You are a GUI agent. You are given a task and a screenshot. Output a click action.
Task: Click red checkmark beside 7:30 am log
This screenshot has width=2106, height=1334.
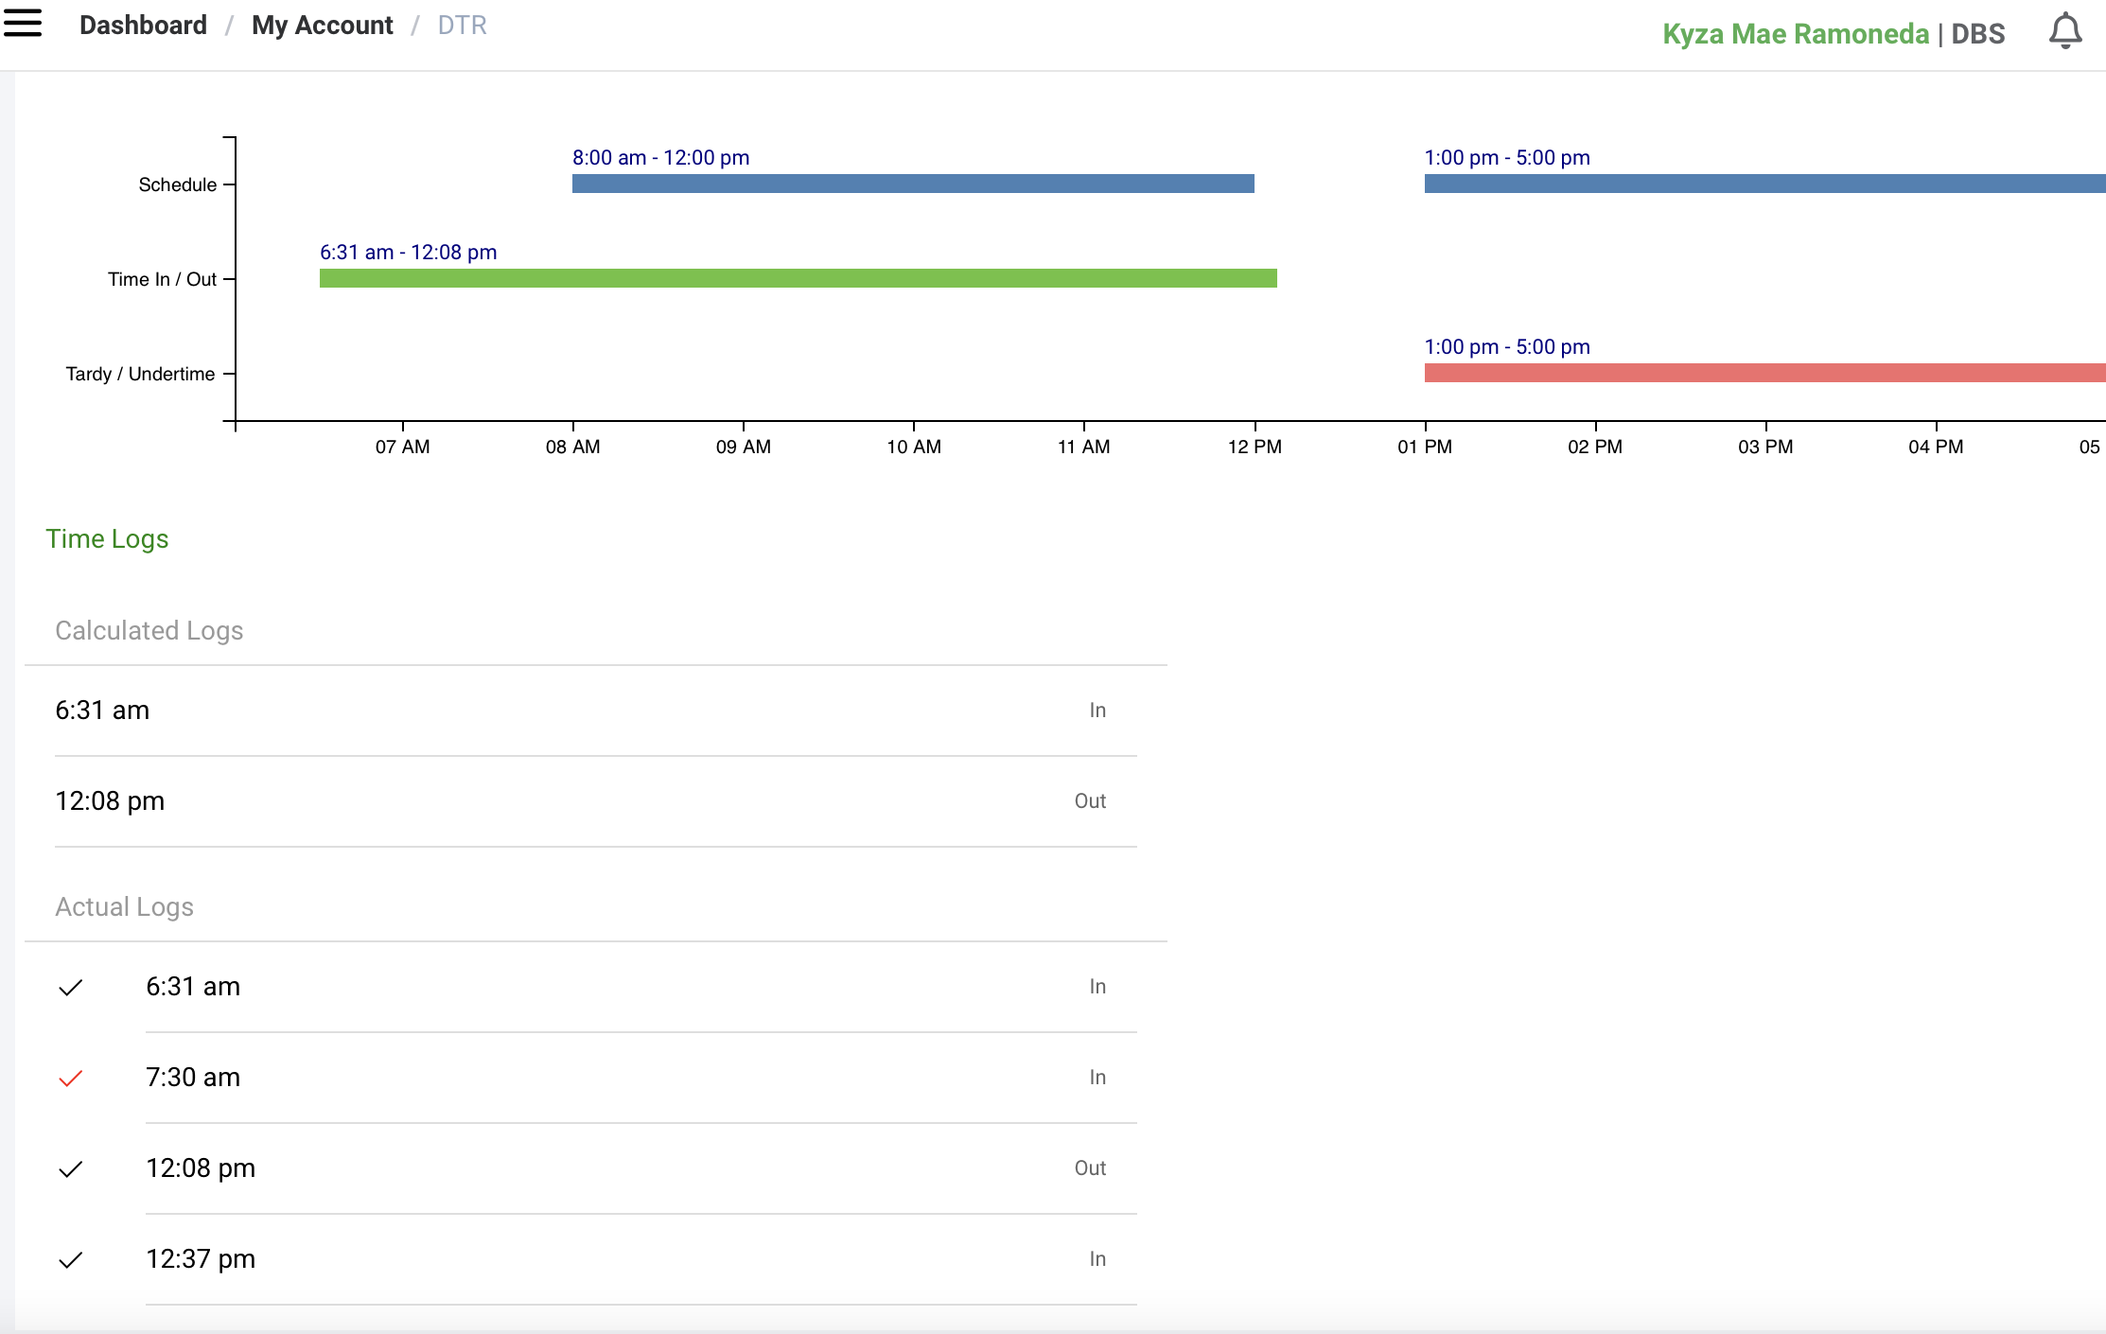point(71,1079)
